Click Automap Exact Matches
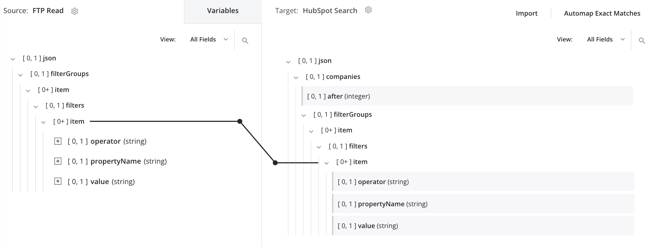Screen dimensions: 657x247 (x=602, y=13)
